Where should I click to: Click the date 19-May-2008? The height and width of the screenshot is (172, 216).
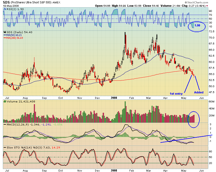tap(11, 6)
